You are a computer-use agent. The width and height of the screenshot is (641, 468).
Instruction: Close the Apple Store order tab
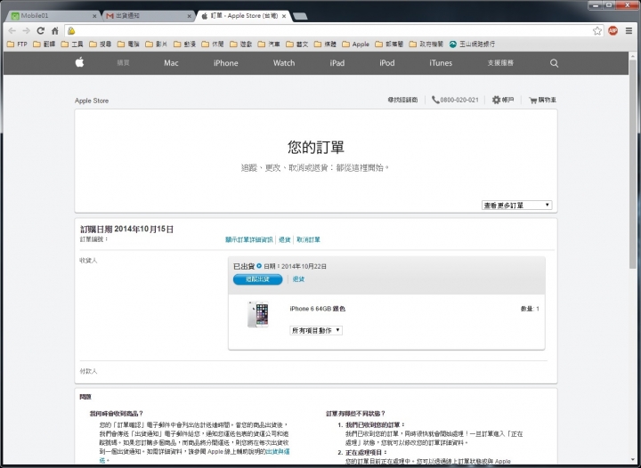click(x=284, y=16)
